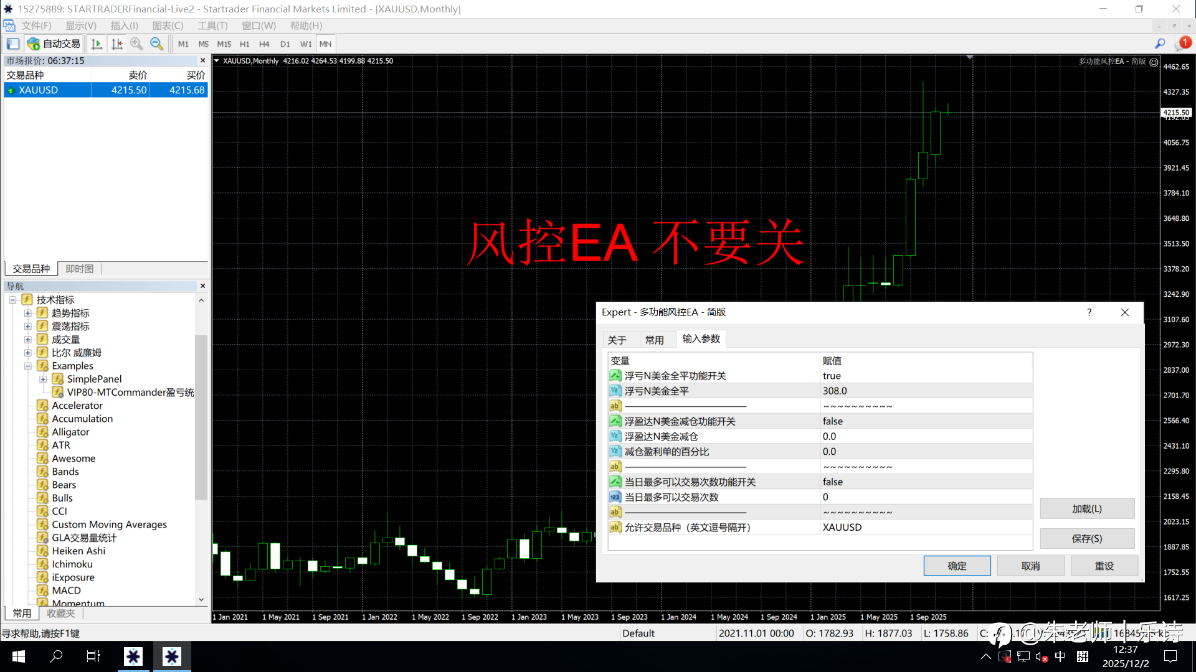This screenshot has width=1196, height=672.
Task: Click the Expert smiley icon on chart
Action: click(x=1154, y=62)
